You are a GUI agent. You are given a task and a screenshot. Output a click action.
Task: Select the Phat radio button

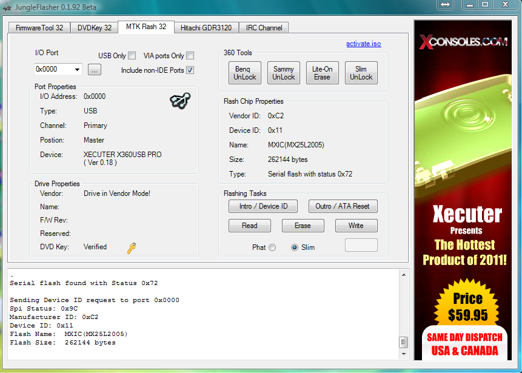(272, 247)
